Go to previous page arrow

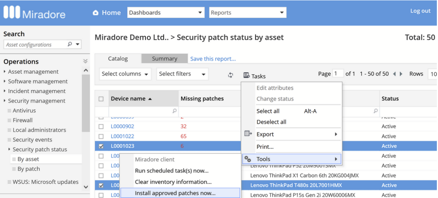tap(394, 74)
